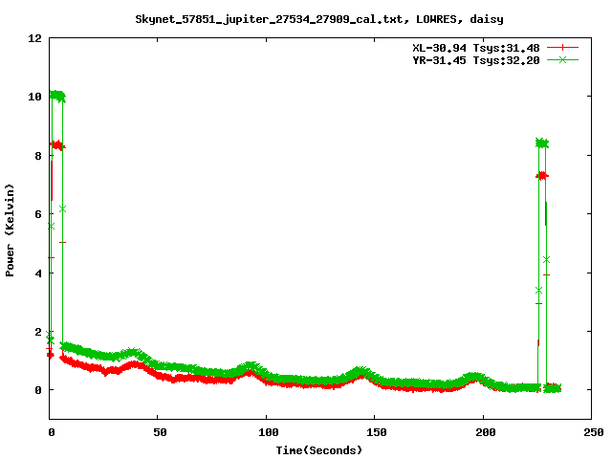Select the legend entry YR-31.45 Tsys:32.20

(476, 60)
